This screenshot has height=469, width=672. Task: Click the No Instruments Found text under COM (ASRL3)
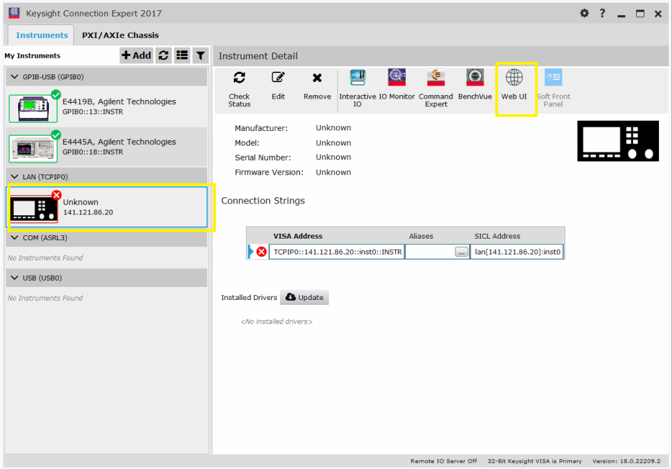pos(45,258)
